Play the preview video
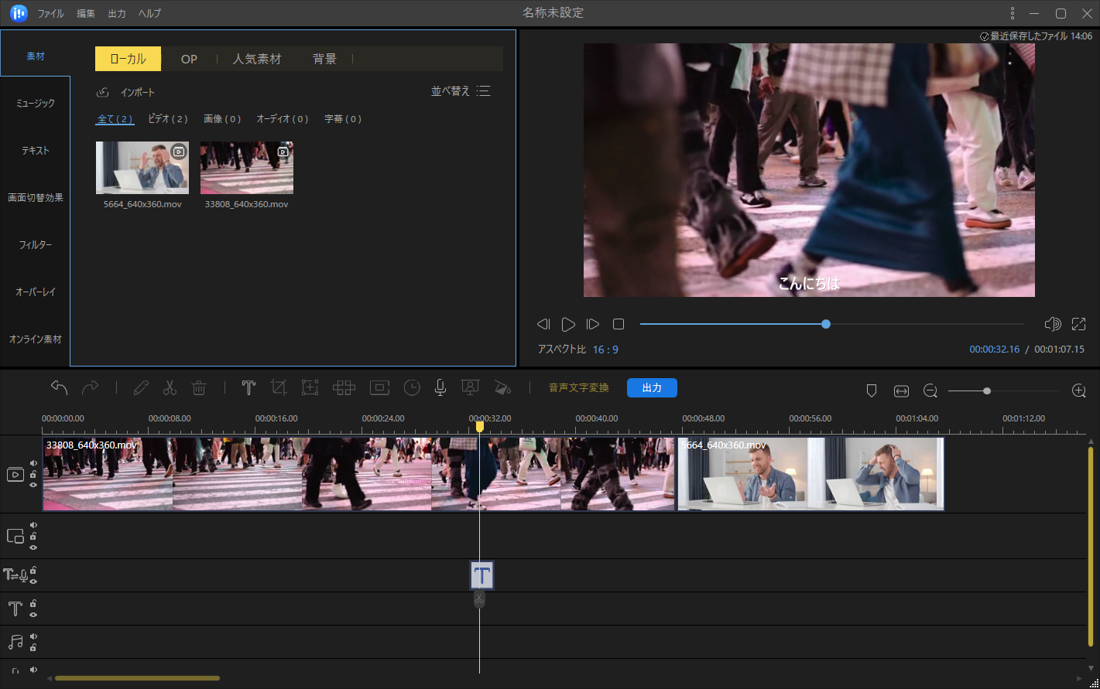Image resolution: width=1100 pixels, height=689 pixels. [x=568, y=324]
